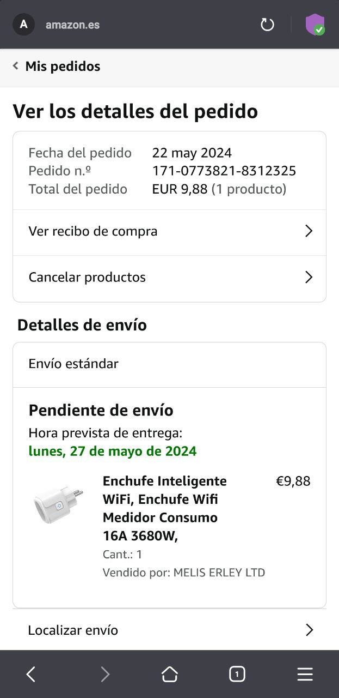Screen dimensions: 339x698
Task: Tap the amazon.es address bar
Action: pos(73,25)
